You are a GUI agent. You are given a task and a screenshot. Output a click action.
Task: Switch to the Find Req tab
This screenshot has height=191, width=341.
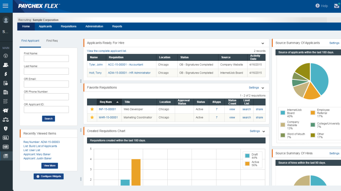point(52,41)
